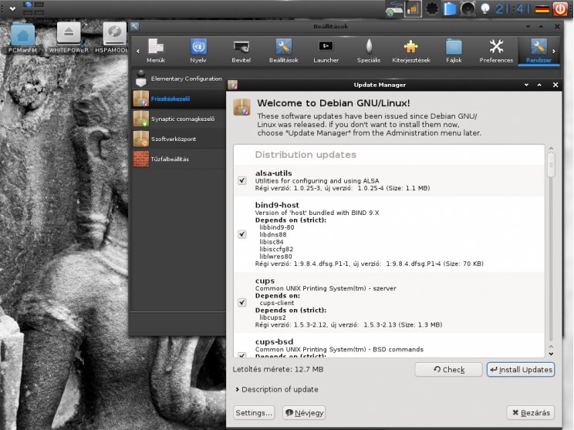
Task: Select the bind9-host package name
Action: click(277, 205)
